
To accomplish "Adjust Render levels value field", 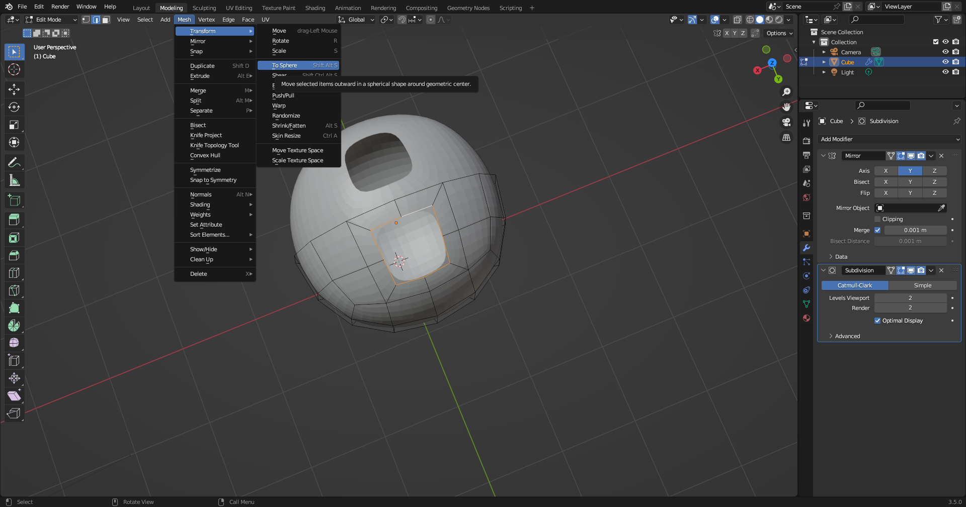I will click(x=910, y=308).
